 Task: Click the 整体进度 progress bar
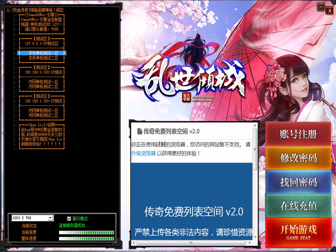point(87,239)
